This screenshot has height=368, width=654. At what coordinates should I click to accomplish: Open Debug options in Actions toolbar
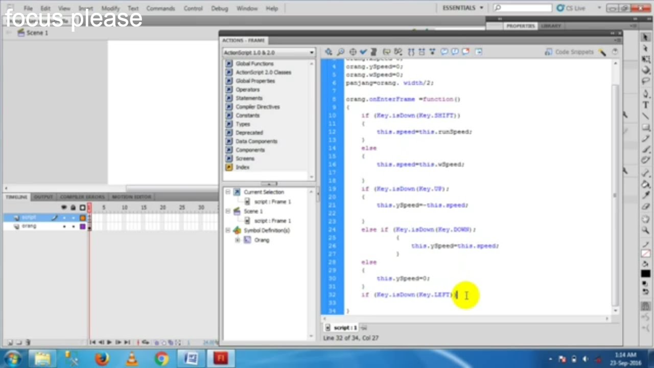pyautogui.click(x=398, y=52)
